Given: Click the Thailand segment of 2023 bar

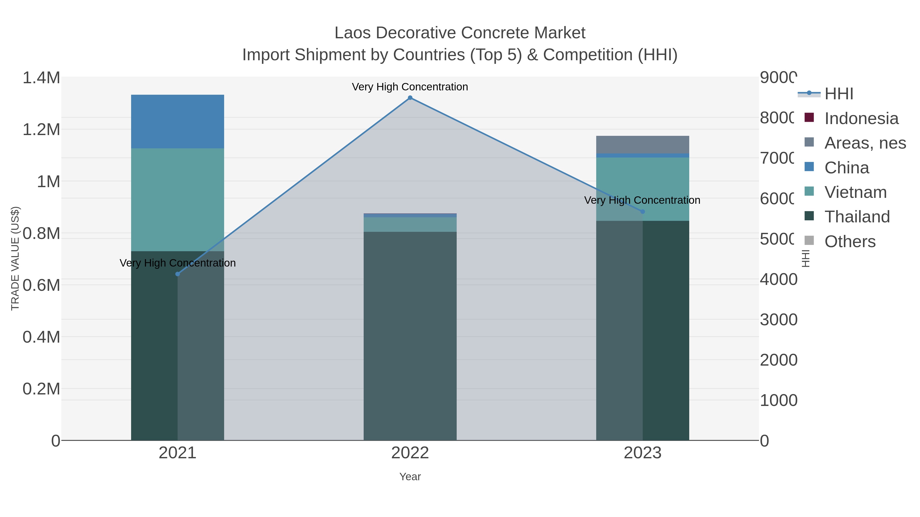Looking at the screenshot, I should (642, 330).
